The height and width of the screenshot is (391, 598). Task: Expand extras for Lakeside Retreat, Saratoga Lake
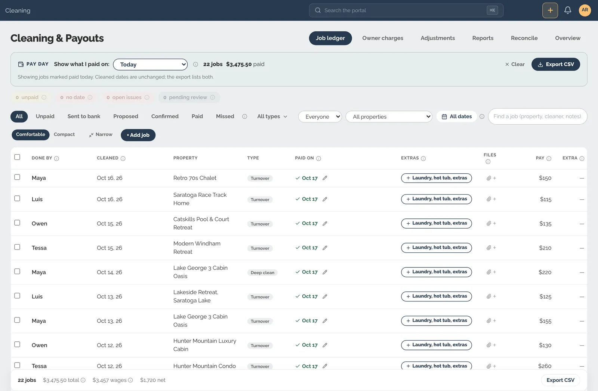[x=437, y=297]
